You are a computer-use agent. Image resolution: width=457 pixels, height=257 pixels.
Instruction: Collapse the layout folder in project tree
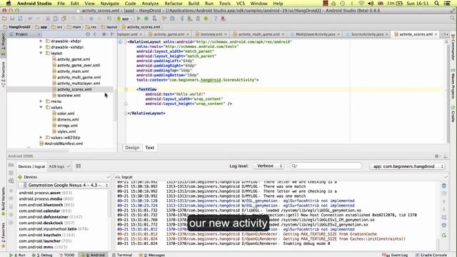point(41,53)
